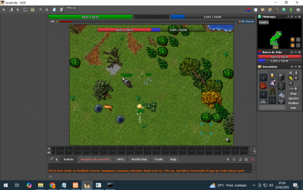Click the green legs item in the inventory
Viewport: 303px width, 190px height.
[272, 91]
